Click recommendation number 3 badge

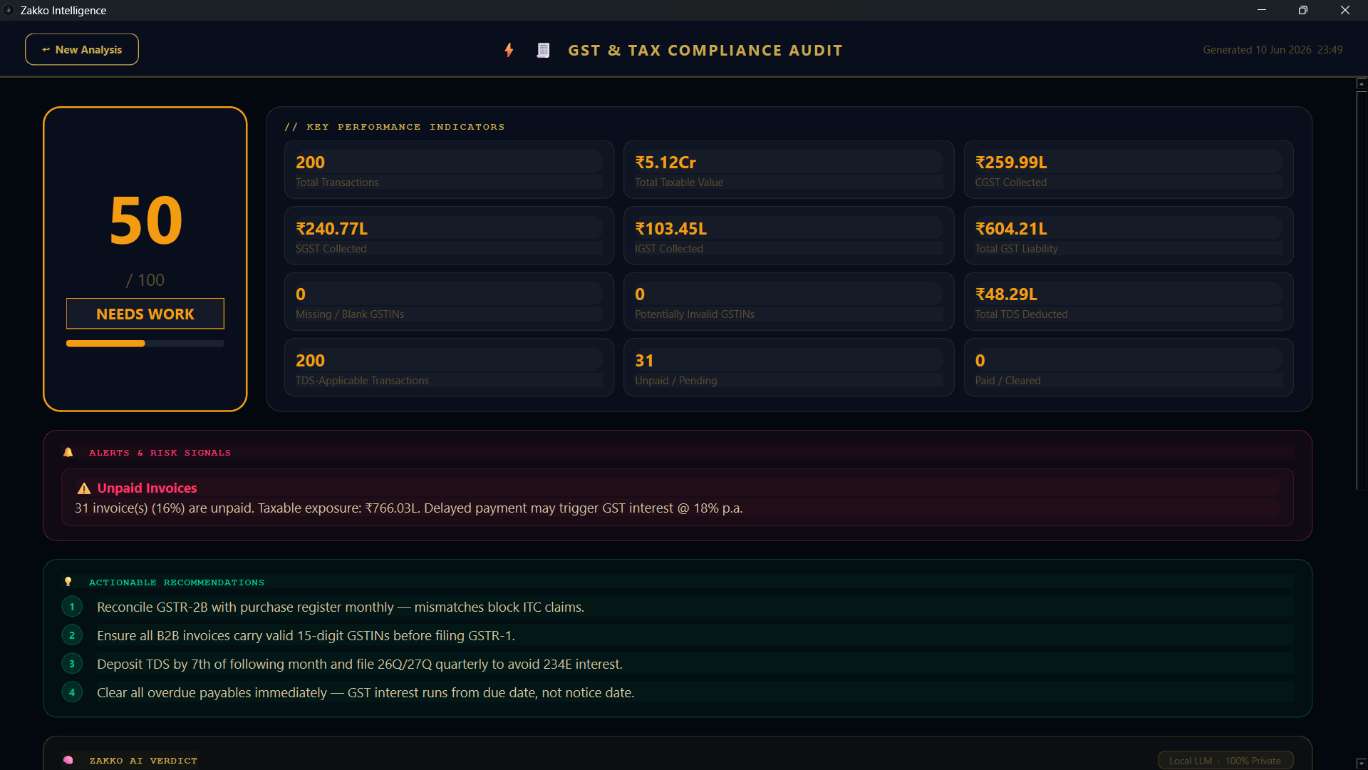[72, 664]
